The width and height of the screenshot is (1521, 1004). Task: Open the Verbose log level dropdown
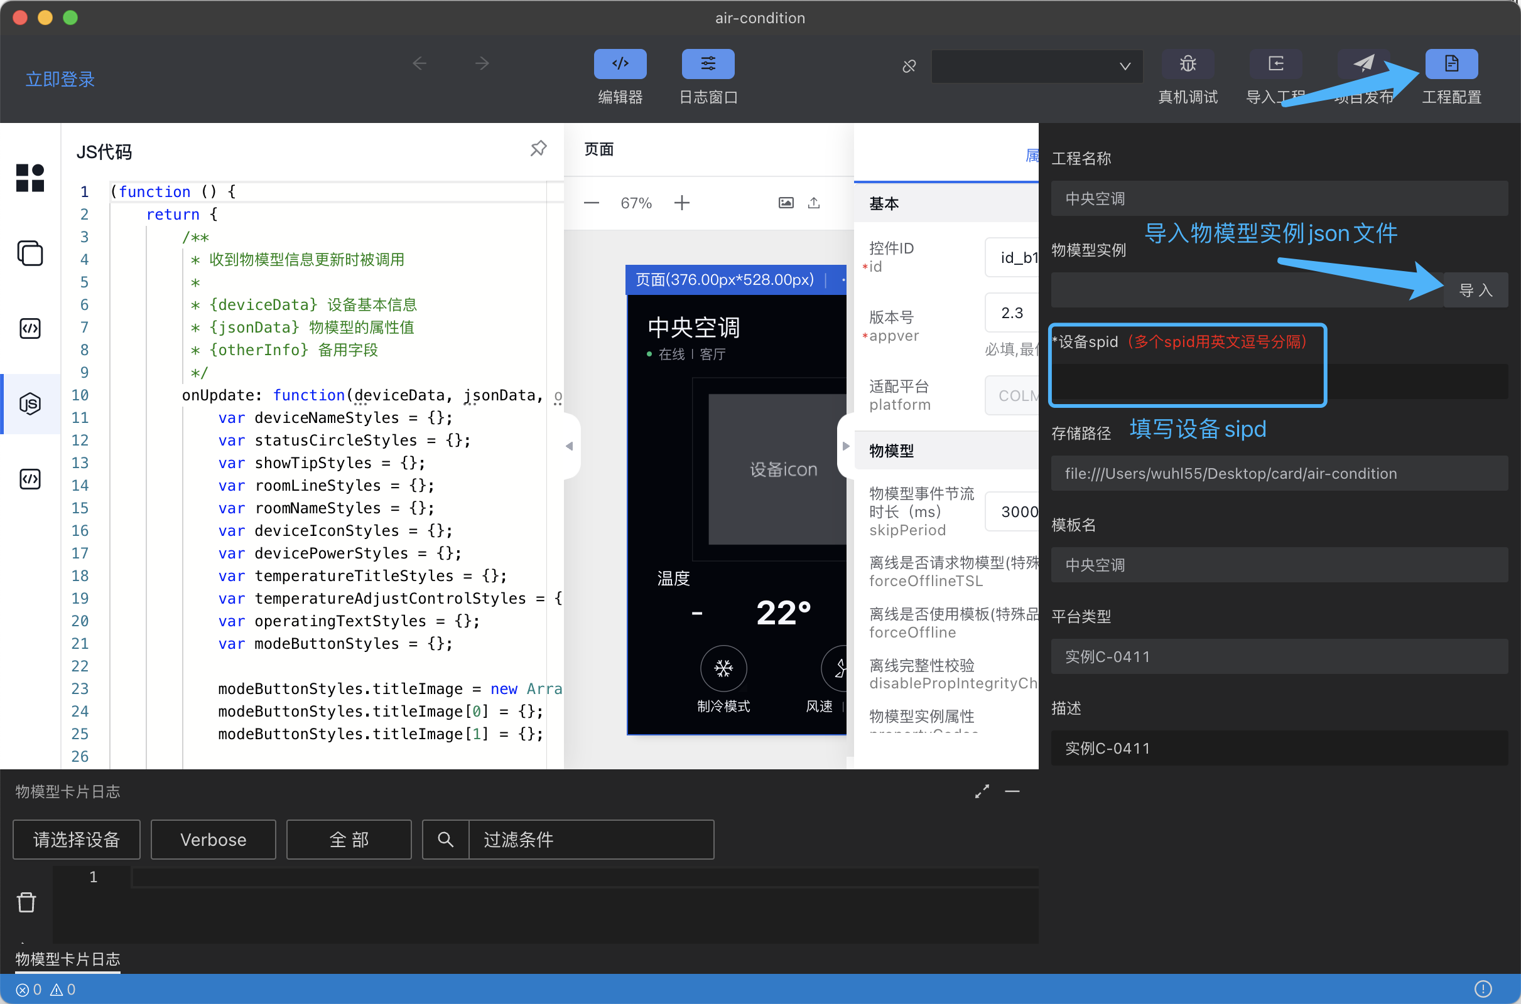point(214,840)
